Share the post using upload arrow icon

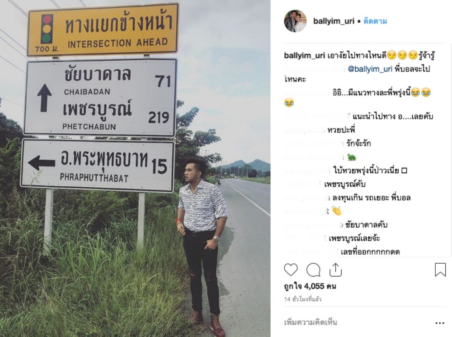[x=335, y=270]
